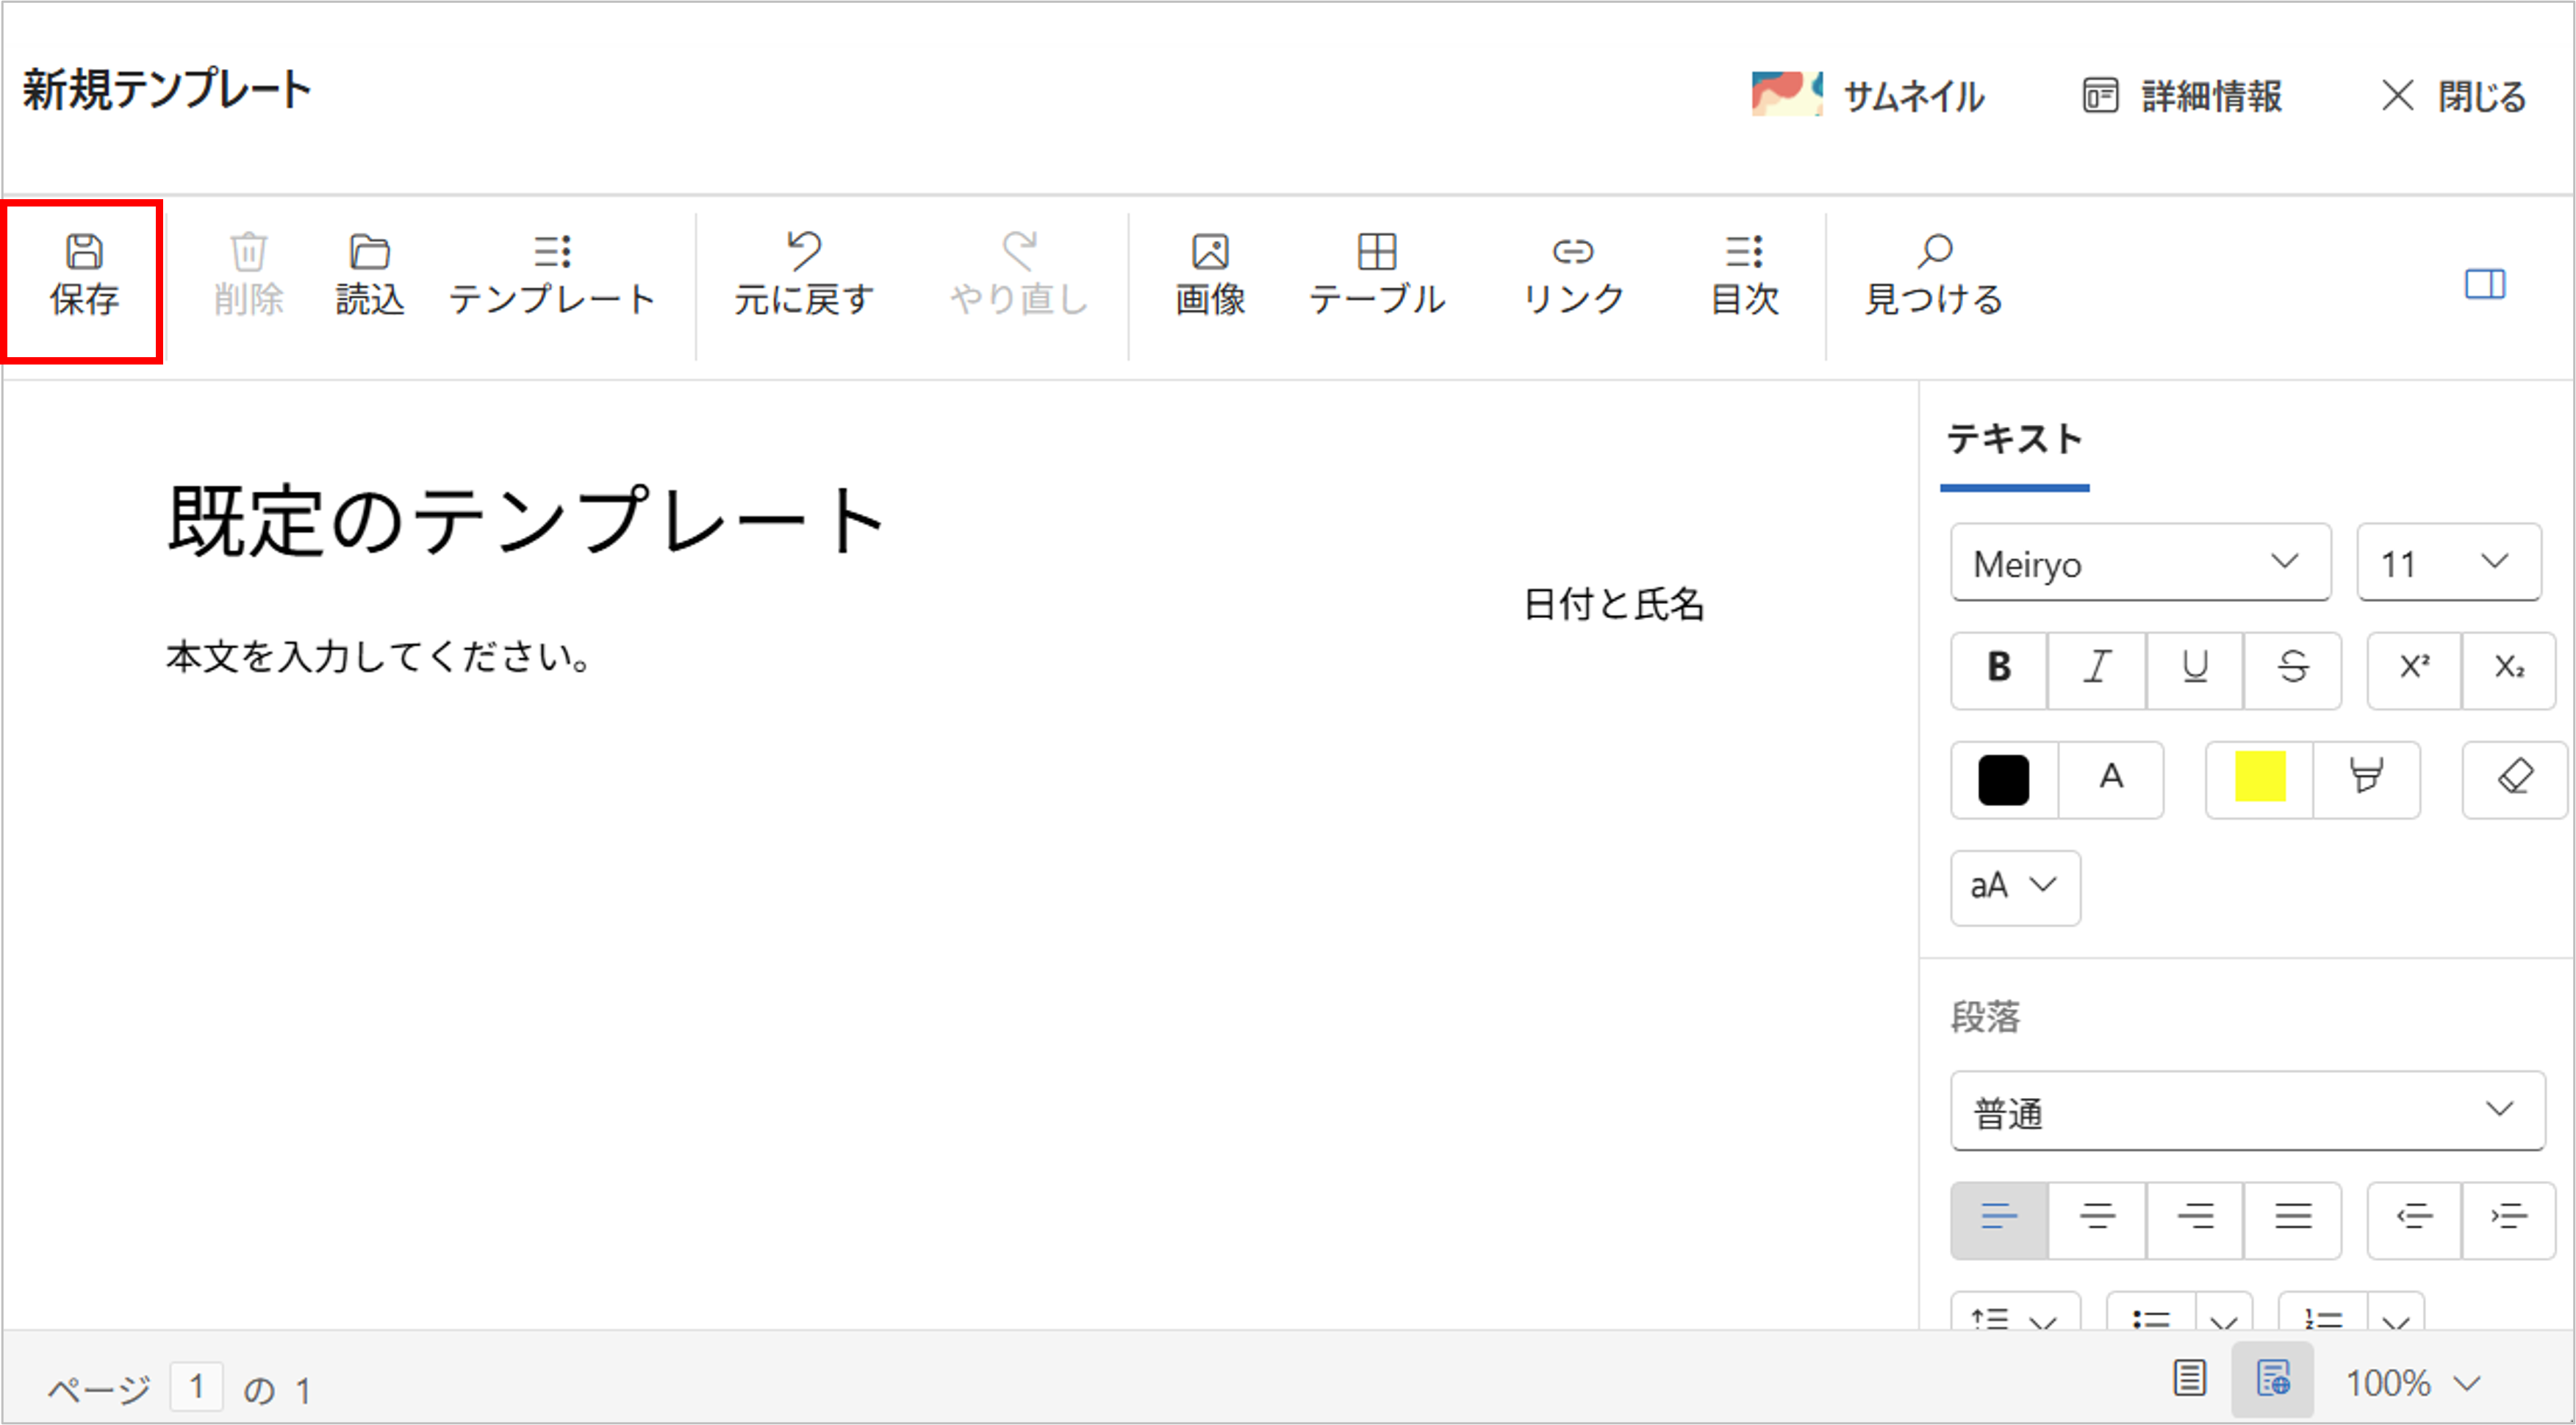Viewport: 2576px width, 1425px height.
Task: Open the テンプレート menu
Action: click(552, 275)
